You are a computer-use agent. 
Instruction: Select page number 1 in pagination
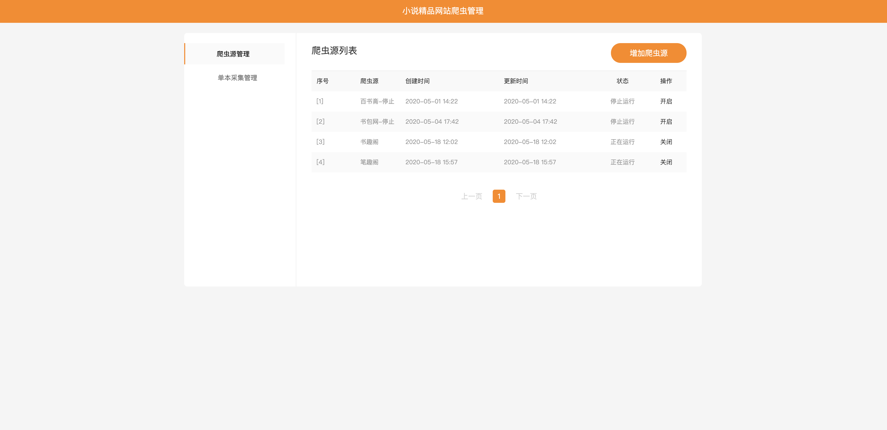pos(499,196)
